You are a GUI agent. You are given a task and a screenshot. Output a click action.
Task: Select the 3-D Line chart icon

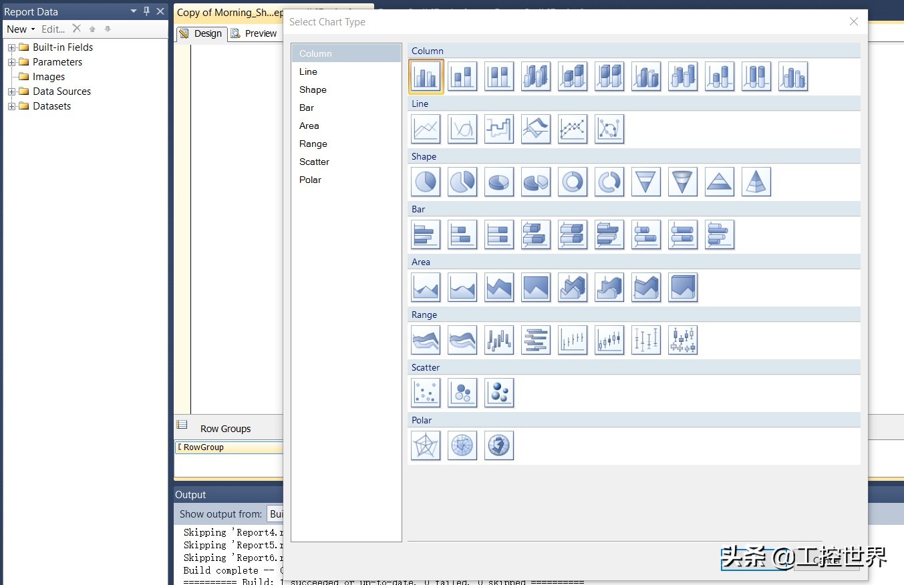click(536, 129)
